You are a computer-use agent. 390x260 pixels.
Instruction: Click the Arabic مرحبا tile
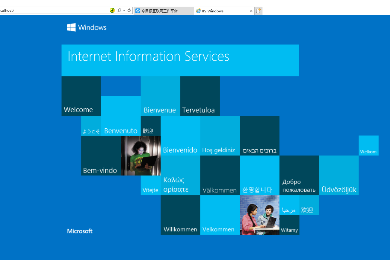pos(289,205)
